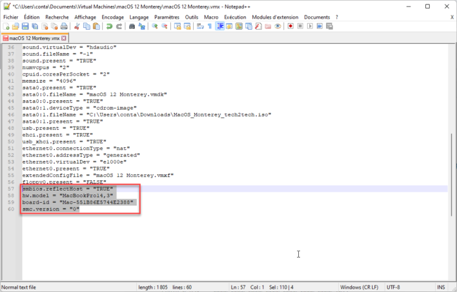Toggle the highlighted indent guide button
The height and width of the screenshot is (292, 457).
[x=219, y=26]
